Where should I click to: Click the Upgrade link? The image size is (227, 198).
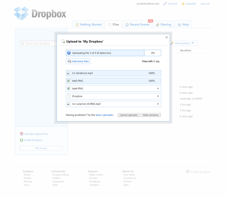191,4
